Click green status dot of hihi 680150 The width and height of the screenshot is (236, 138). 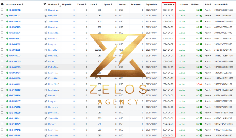pyautogui.click(x=7, y=78)
